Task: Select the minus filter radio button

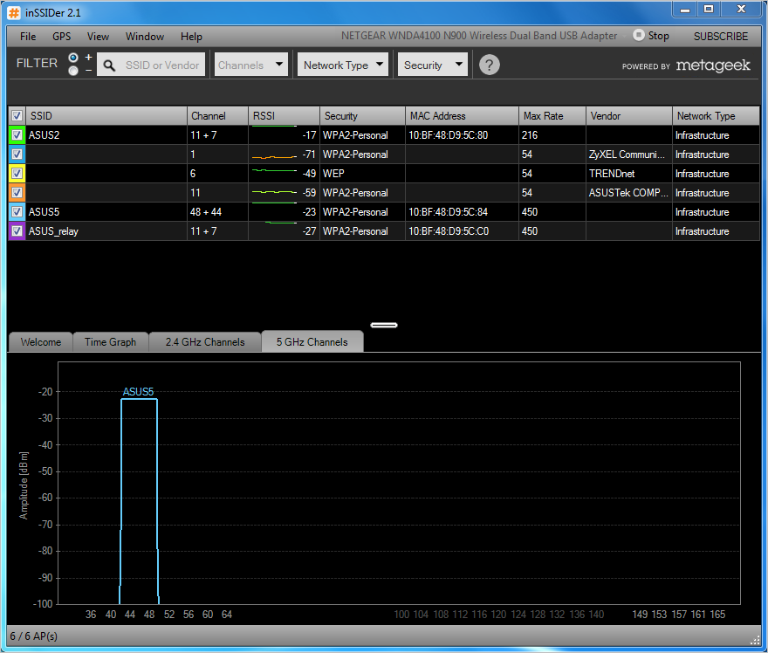Action: coord(73,71)
